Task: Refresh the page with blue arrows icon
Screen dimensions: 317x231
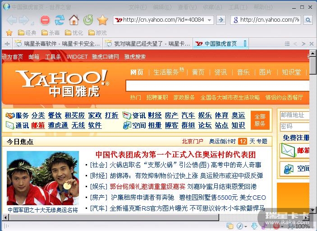Action: pyautogui.click(x=60, y=20)
